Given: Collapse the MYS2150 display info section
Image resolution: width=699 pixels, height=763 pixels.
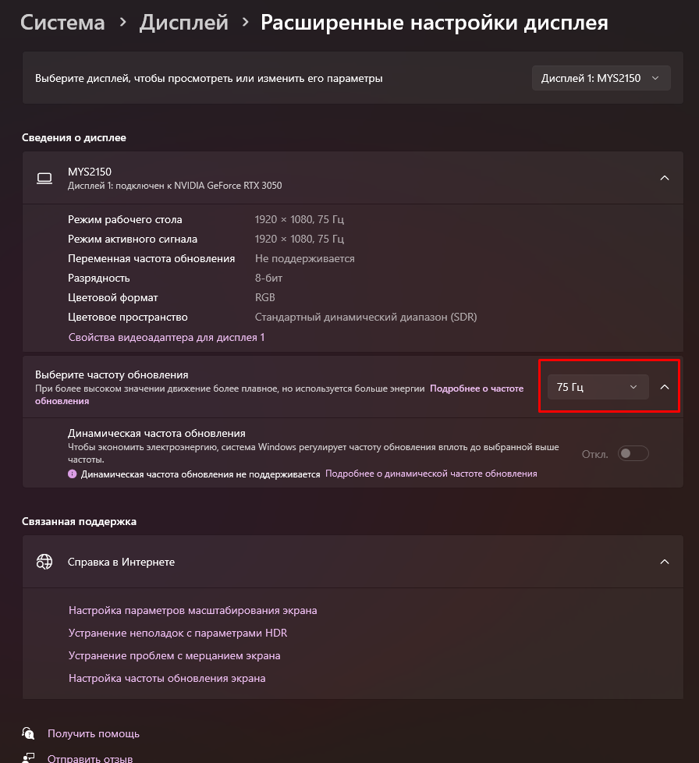Looking at the screenshot, I should click(x=665, y=178).
